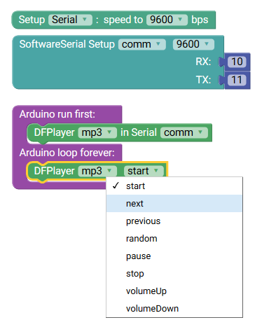
Task: Expand the SoftwareSerial 'comm' name dropdown
Action: [142, 44]
